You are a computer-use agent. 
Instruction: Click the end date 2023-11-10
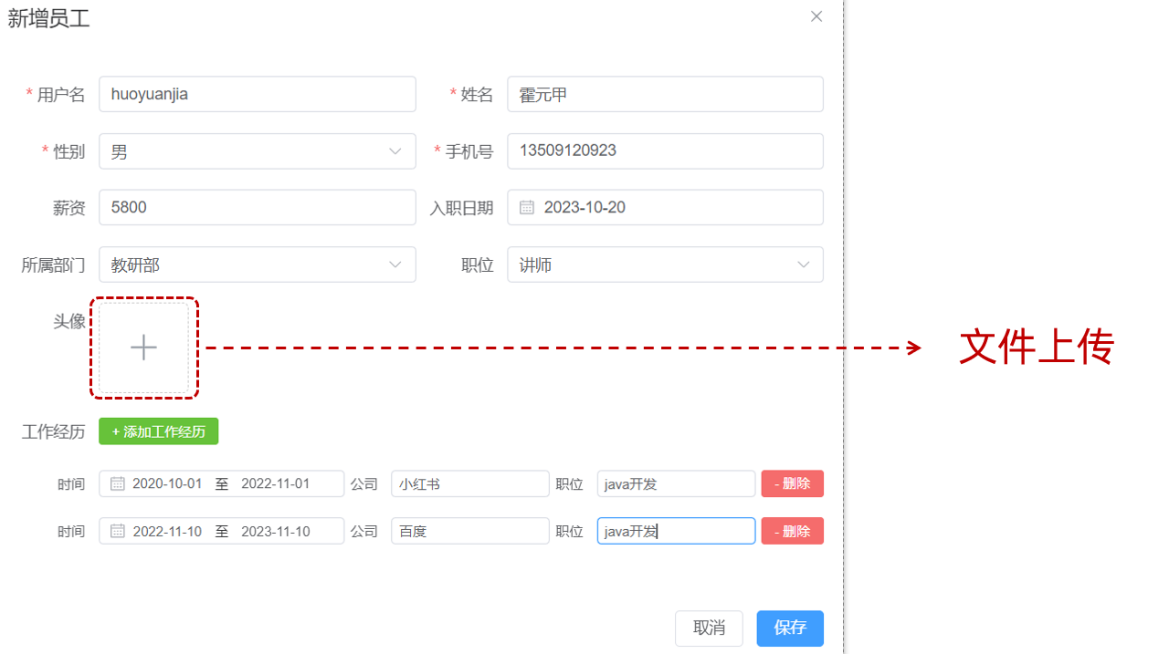[276, 531]
